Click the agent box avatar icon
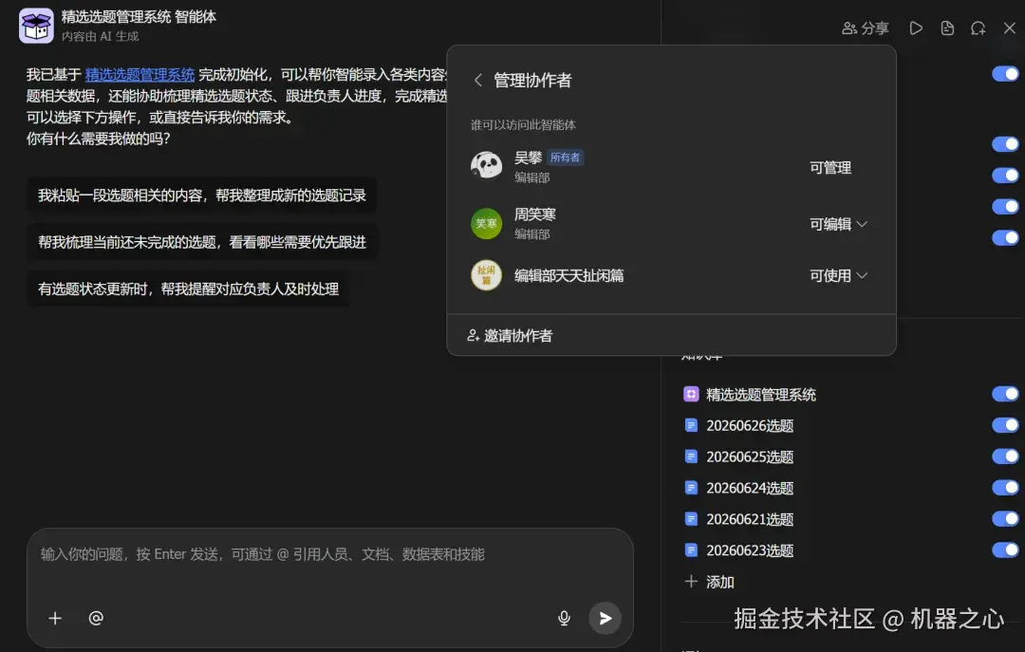This screenshot has height=652, width=1025. [36, 26]
